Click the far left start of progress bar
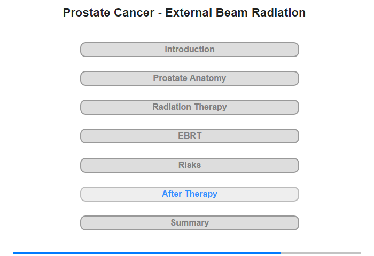 pos(14,253)
